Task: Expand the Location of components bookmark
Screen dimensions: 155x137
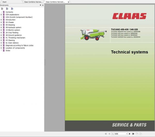Action: pyautogui.click(x=1, y=48)
